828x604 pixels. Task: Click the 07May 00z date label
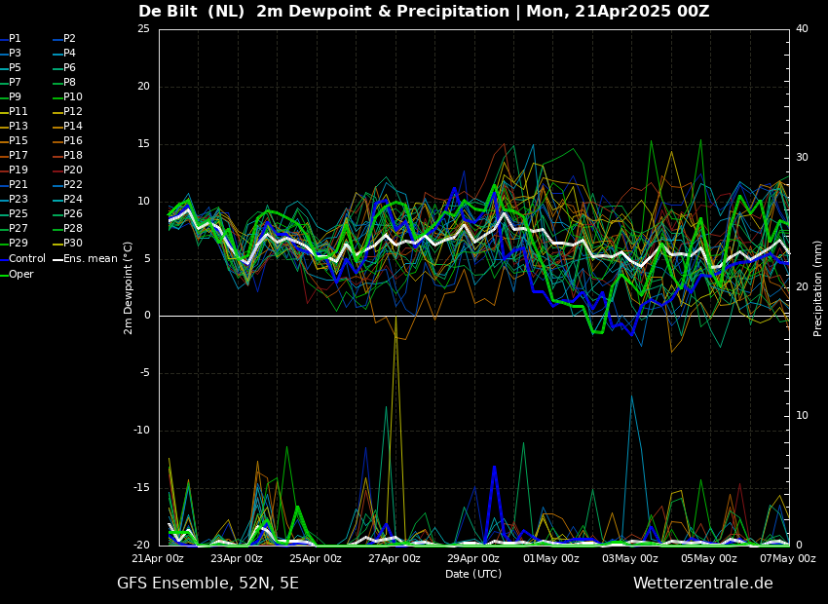coord(788,558)
